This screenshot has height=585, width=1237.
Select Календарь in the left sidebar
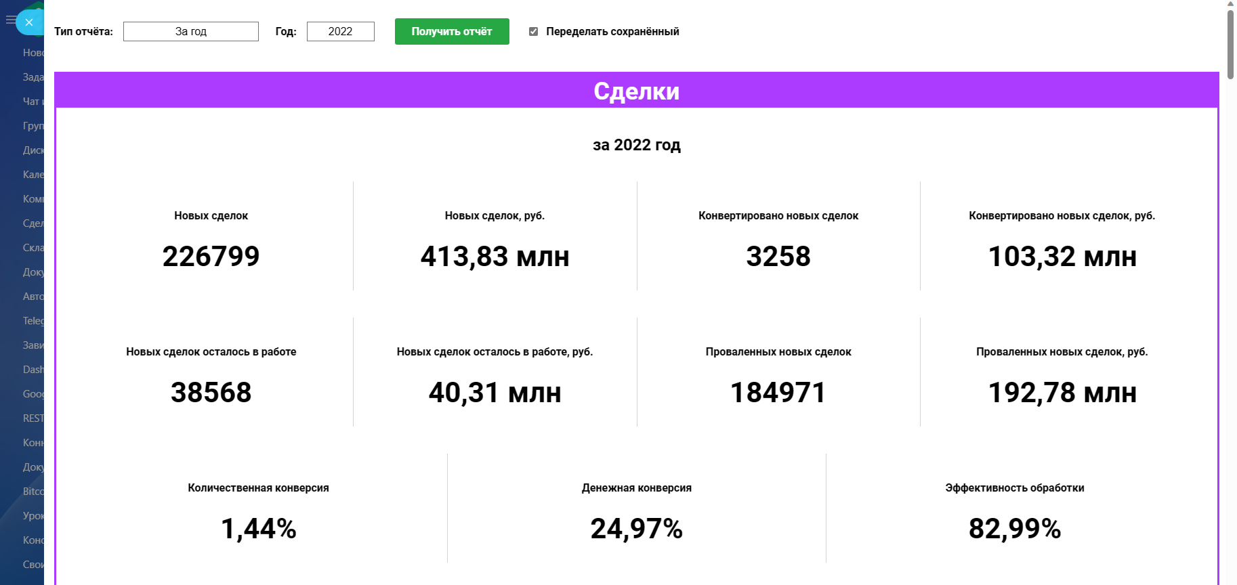(33, 175)
